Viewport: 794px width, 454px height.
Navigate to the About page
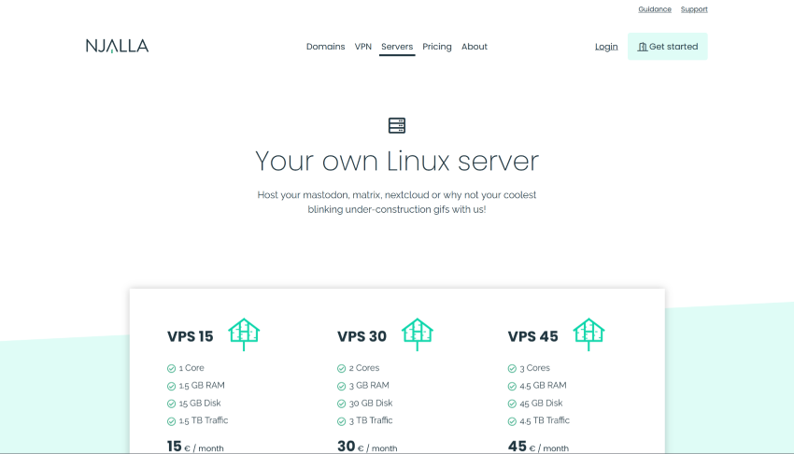coord(475,47)
